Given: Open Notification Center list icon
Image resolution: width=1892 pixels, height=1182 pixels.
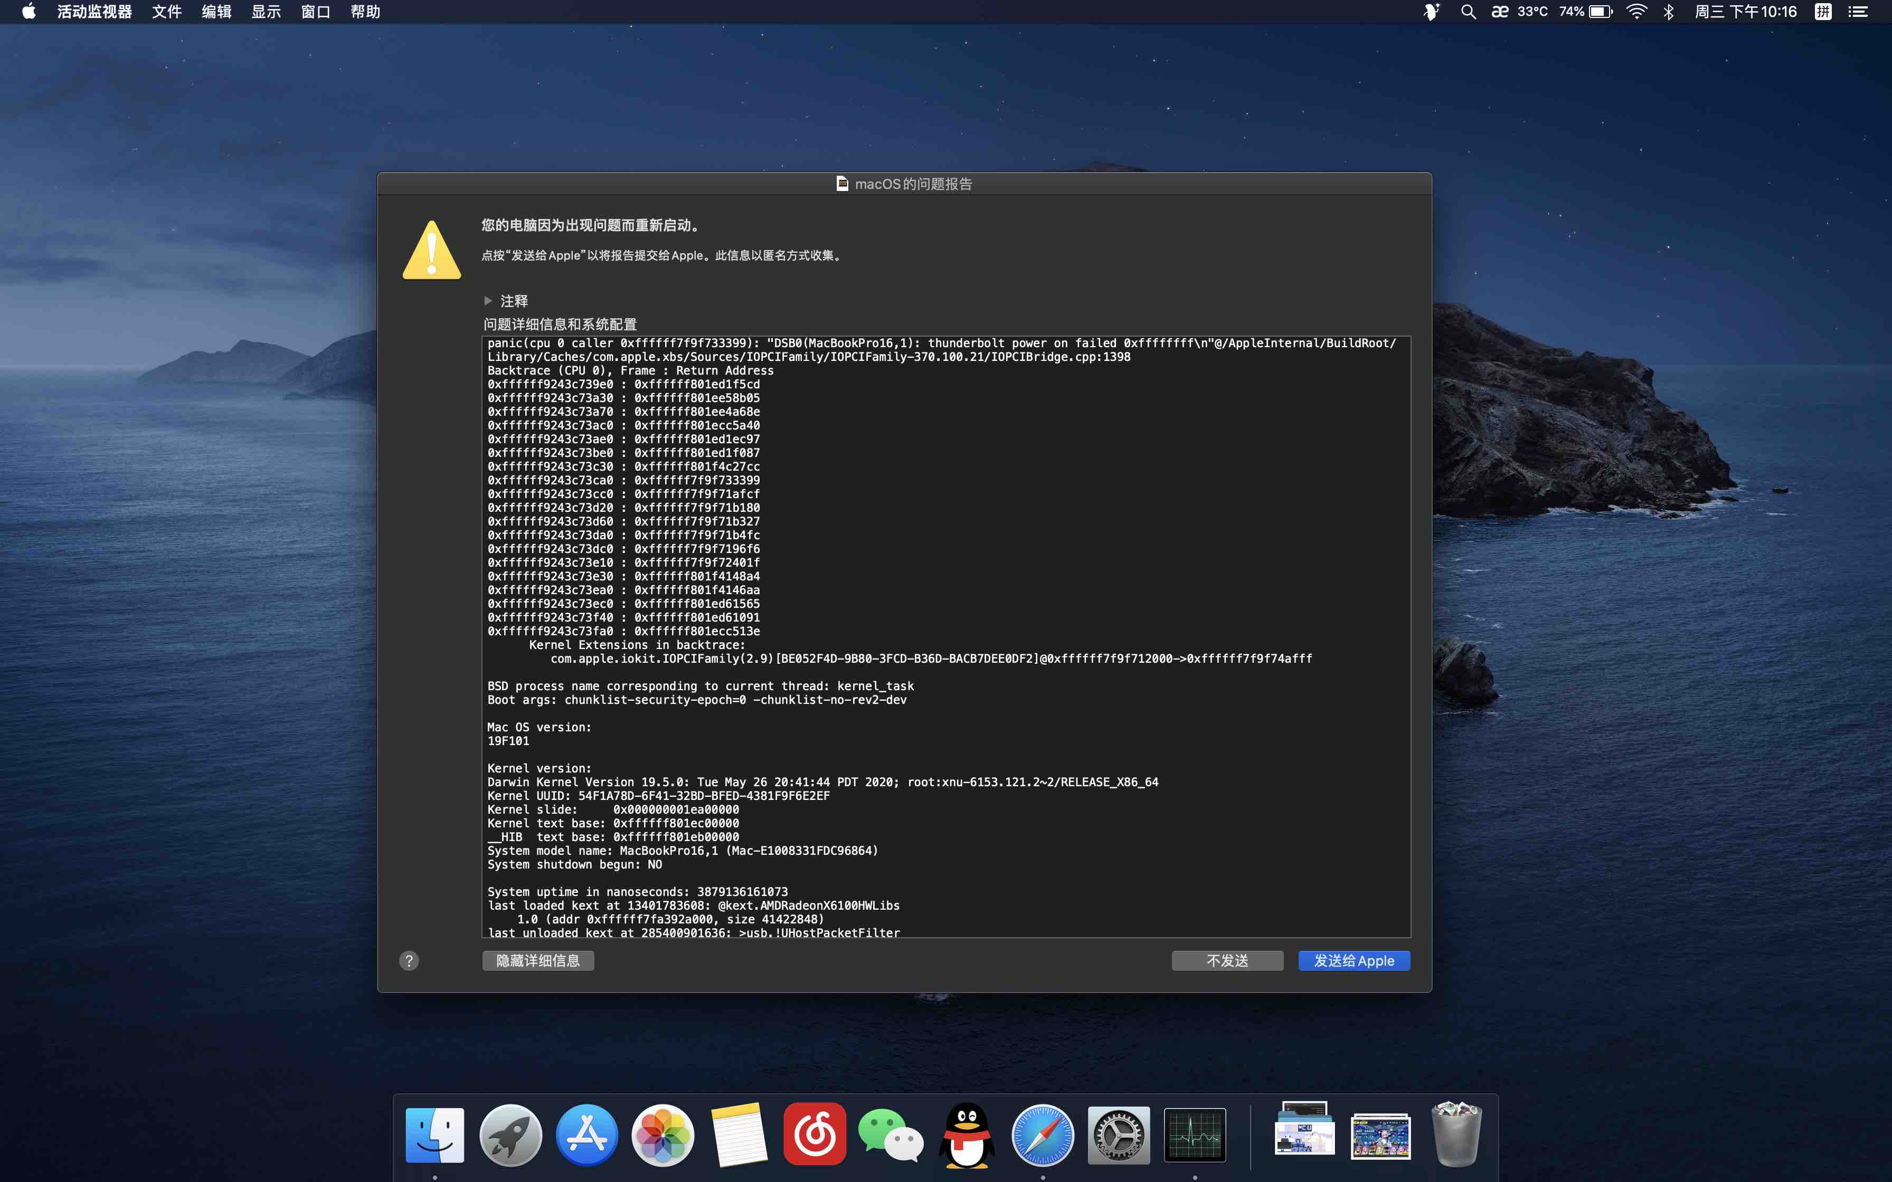Looking at the screenshot, I should coord(1858,12).
